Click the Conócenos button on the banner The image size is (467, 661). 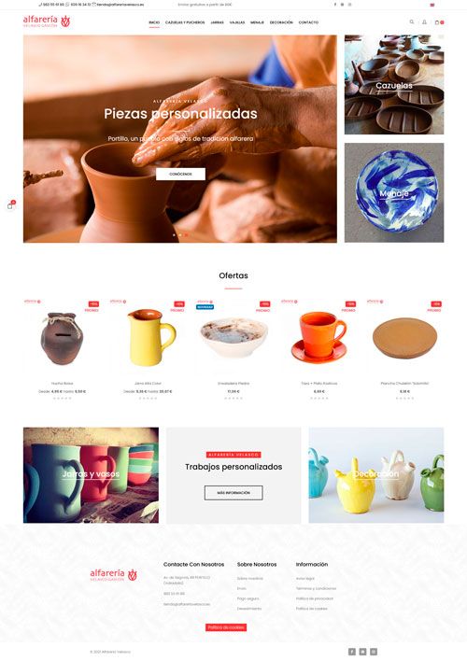coord(180,174)
